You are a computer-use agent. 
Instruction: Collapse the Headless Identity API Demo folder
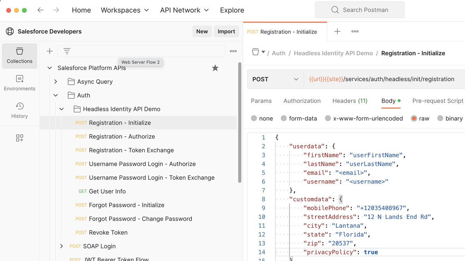pos(61,109)
